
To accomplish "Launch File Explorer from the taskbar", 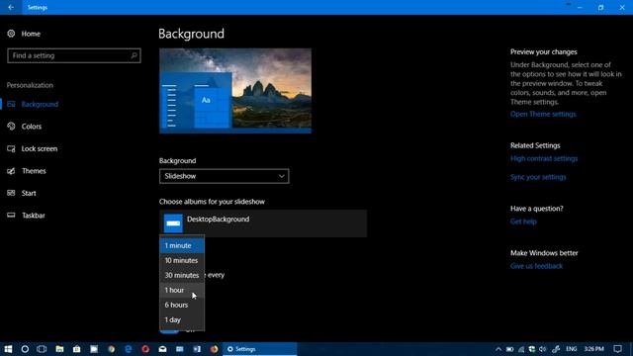I will click(59, 349).
